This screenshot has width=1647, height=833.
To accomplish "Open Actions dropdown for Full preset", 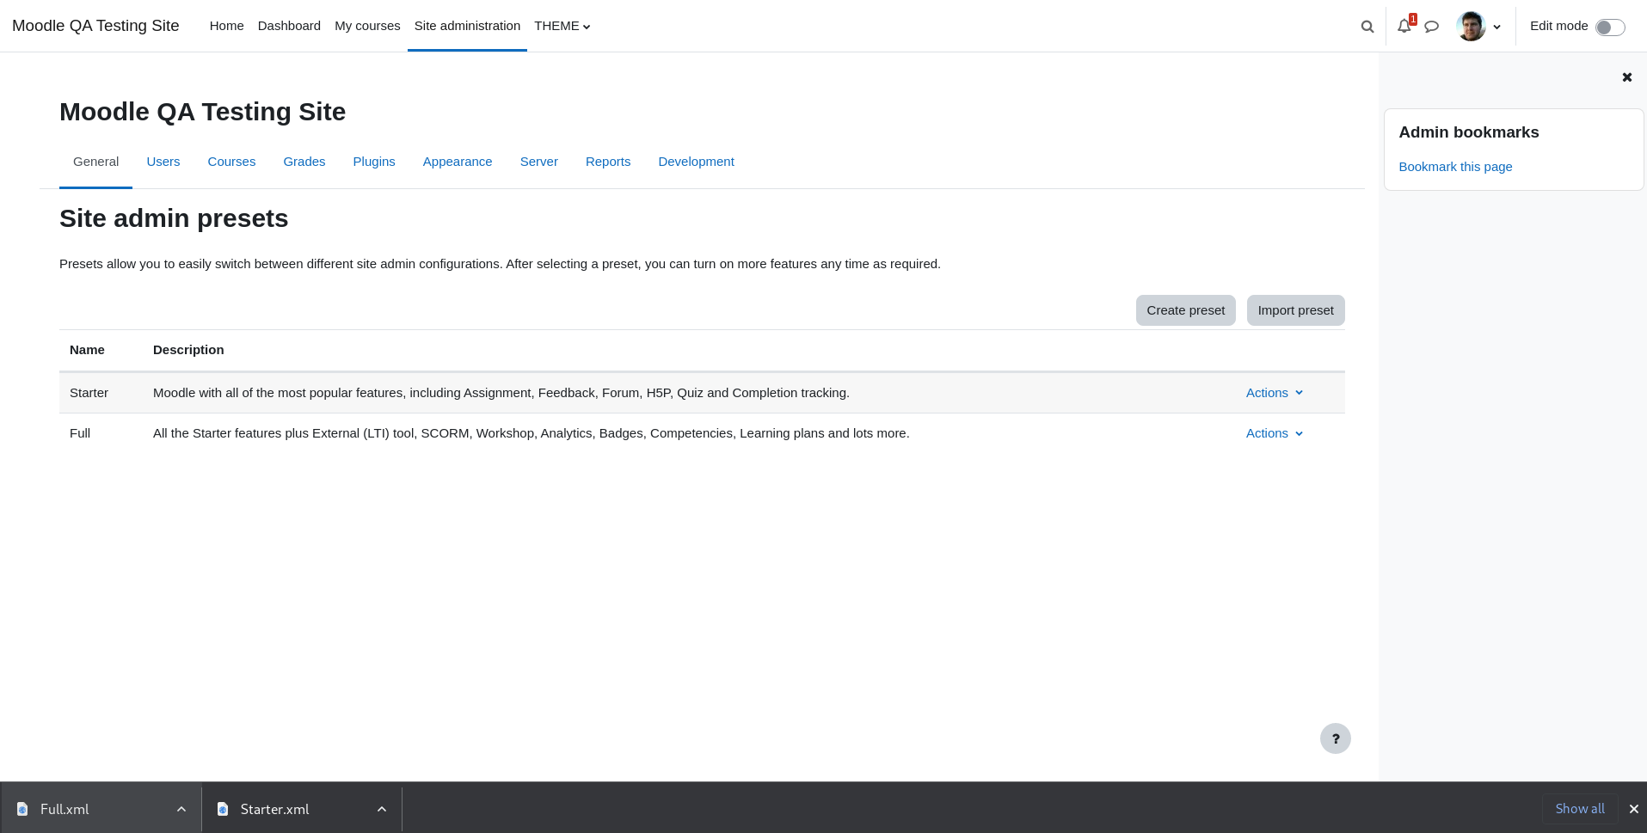I will point(1275,433).
